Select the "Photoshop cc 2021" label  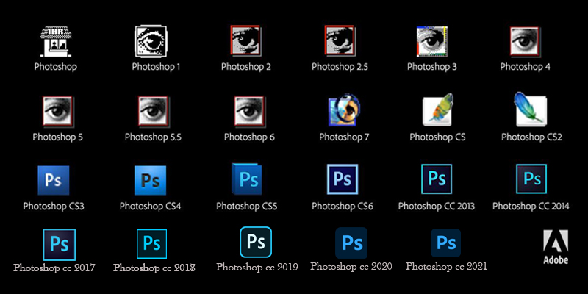[447, 266]
